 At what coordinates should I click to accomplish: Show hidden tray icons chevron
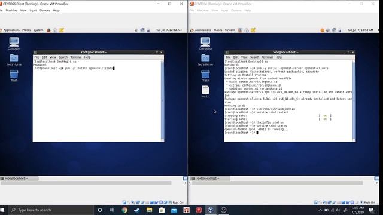320,210
